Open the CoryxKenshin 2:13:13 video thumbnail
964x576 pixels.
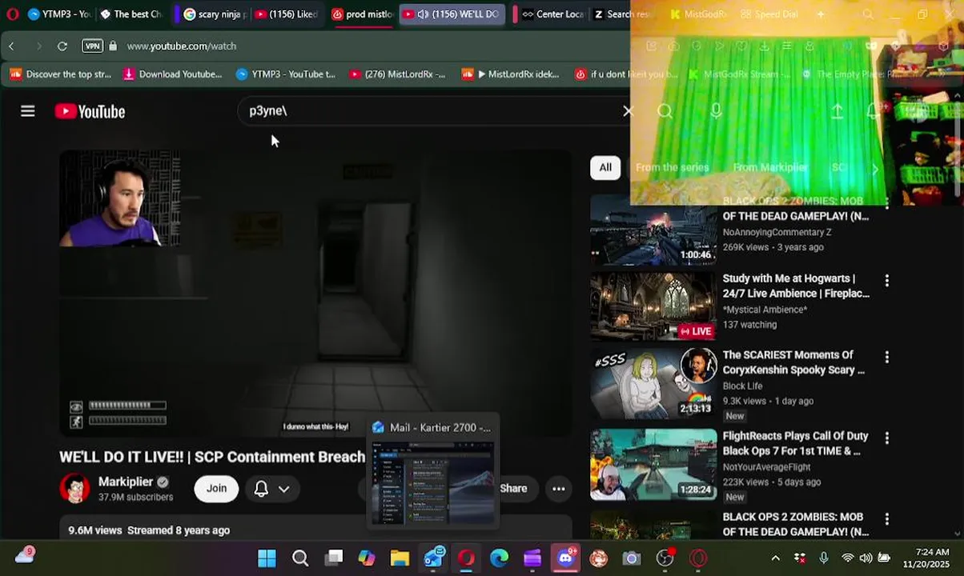[654, 383]
